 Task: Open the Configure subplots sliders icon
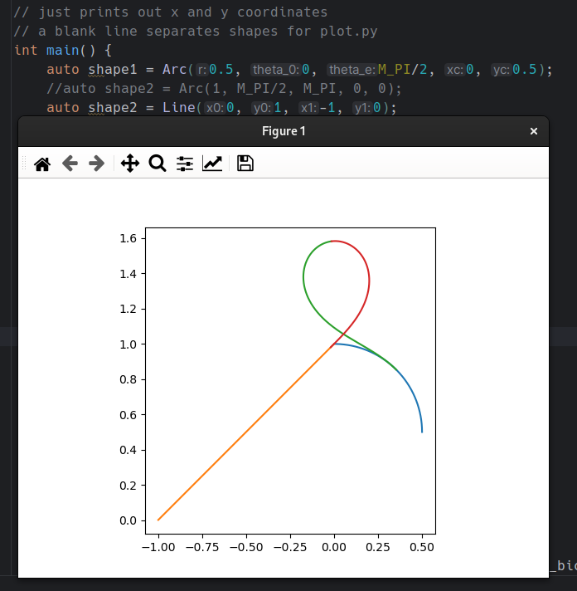pyautogui.click(x=185, y=164)
